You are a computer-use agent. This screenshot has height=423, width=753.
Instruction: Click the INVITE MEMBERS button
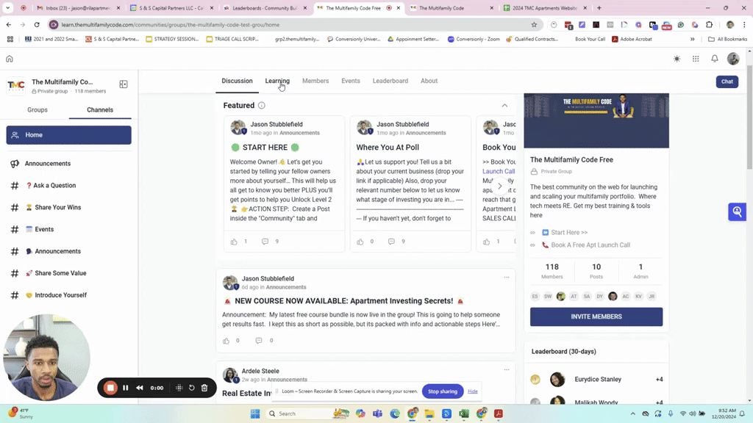click(x=596, y=317)
